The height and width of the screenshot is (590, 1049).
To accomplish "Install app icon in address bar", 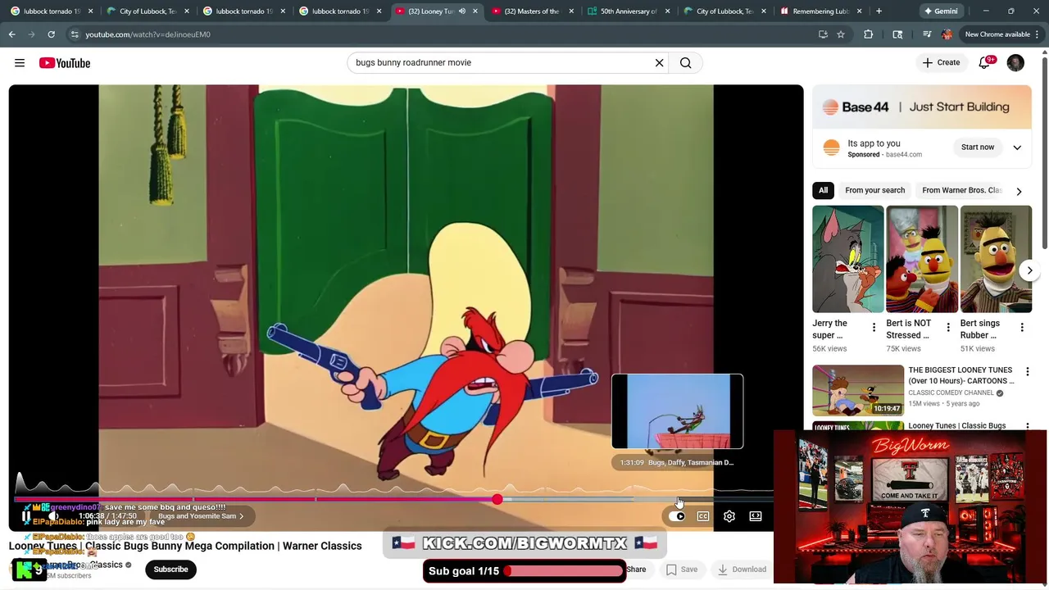I will (823, 34).
